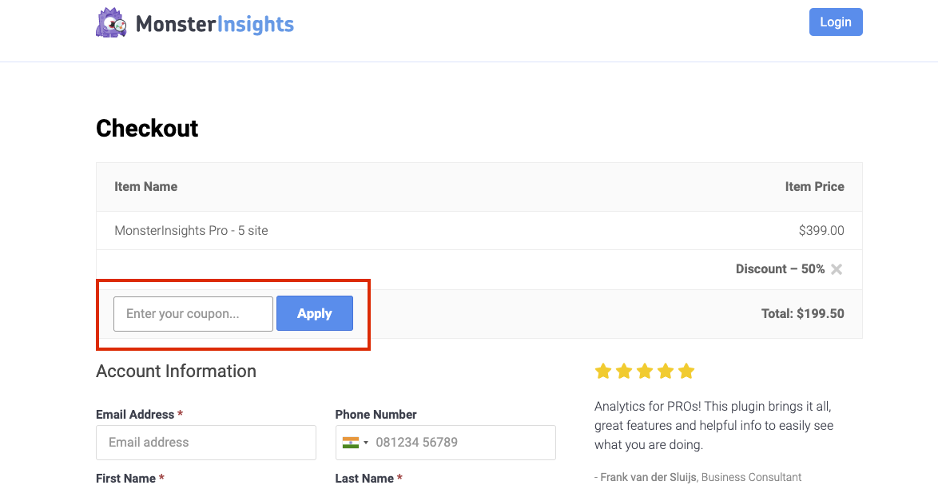Click the Item Price column header

tap(815, 187)
